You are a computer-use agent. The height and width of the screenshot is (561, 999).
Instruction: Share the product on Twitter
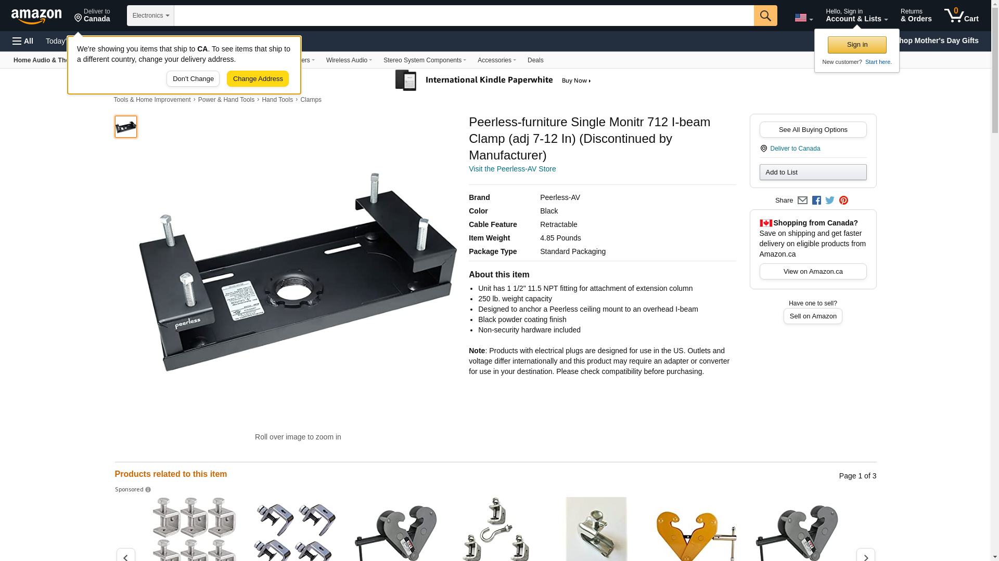click(x=830, y=201)
